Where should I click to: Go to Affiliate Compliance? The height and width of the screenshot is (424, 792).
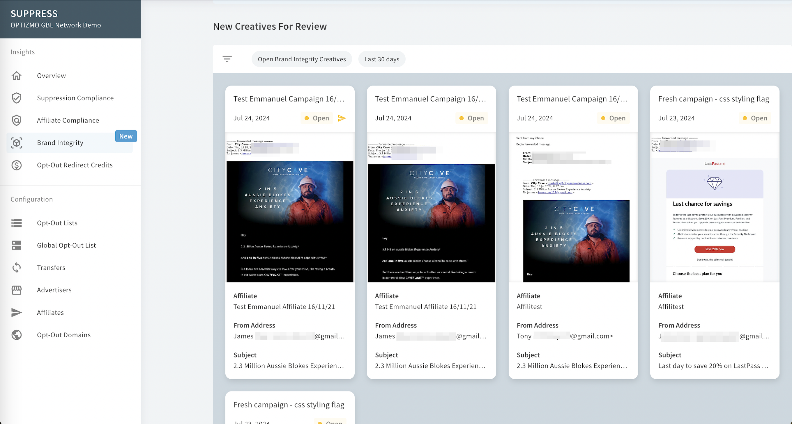pos(68,121)
